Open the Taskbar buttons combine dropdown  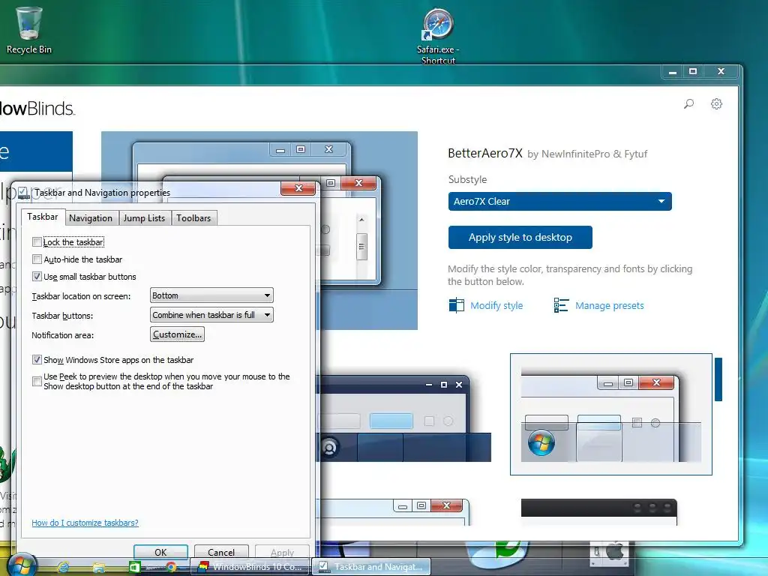tap(211, 315)
